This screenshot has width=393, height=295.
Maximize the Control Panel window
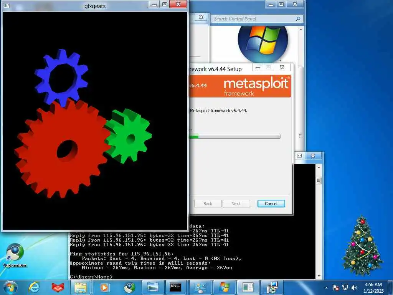[281, 4]
